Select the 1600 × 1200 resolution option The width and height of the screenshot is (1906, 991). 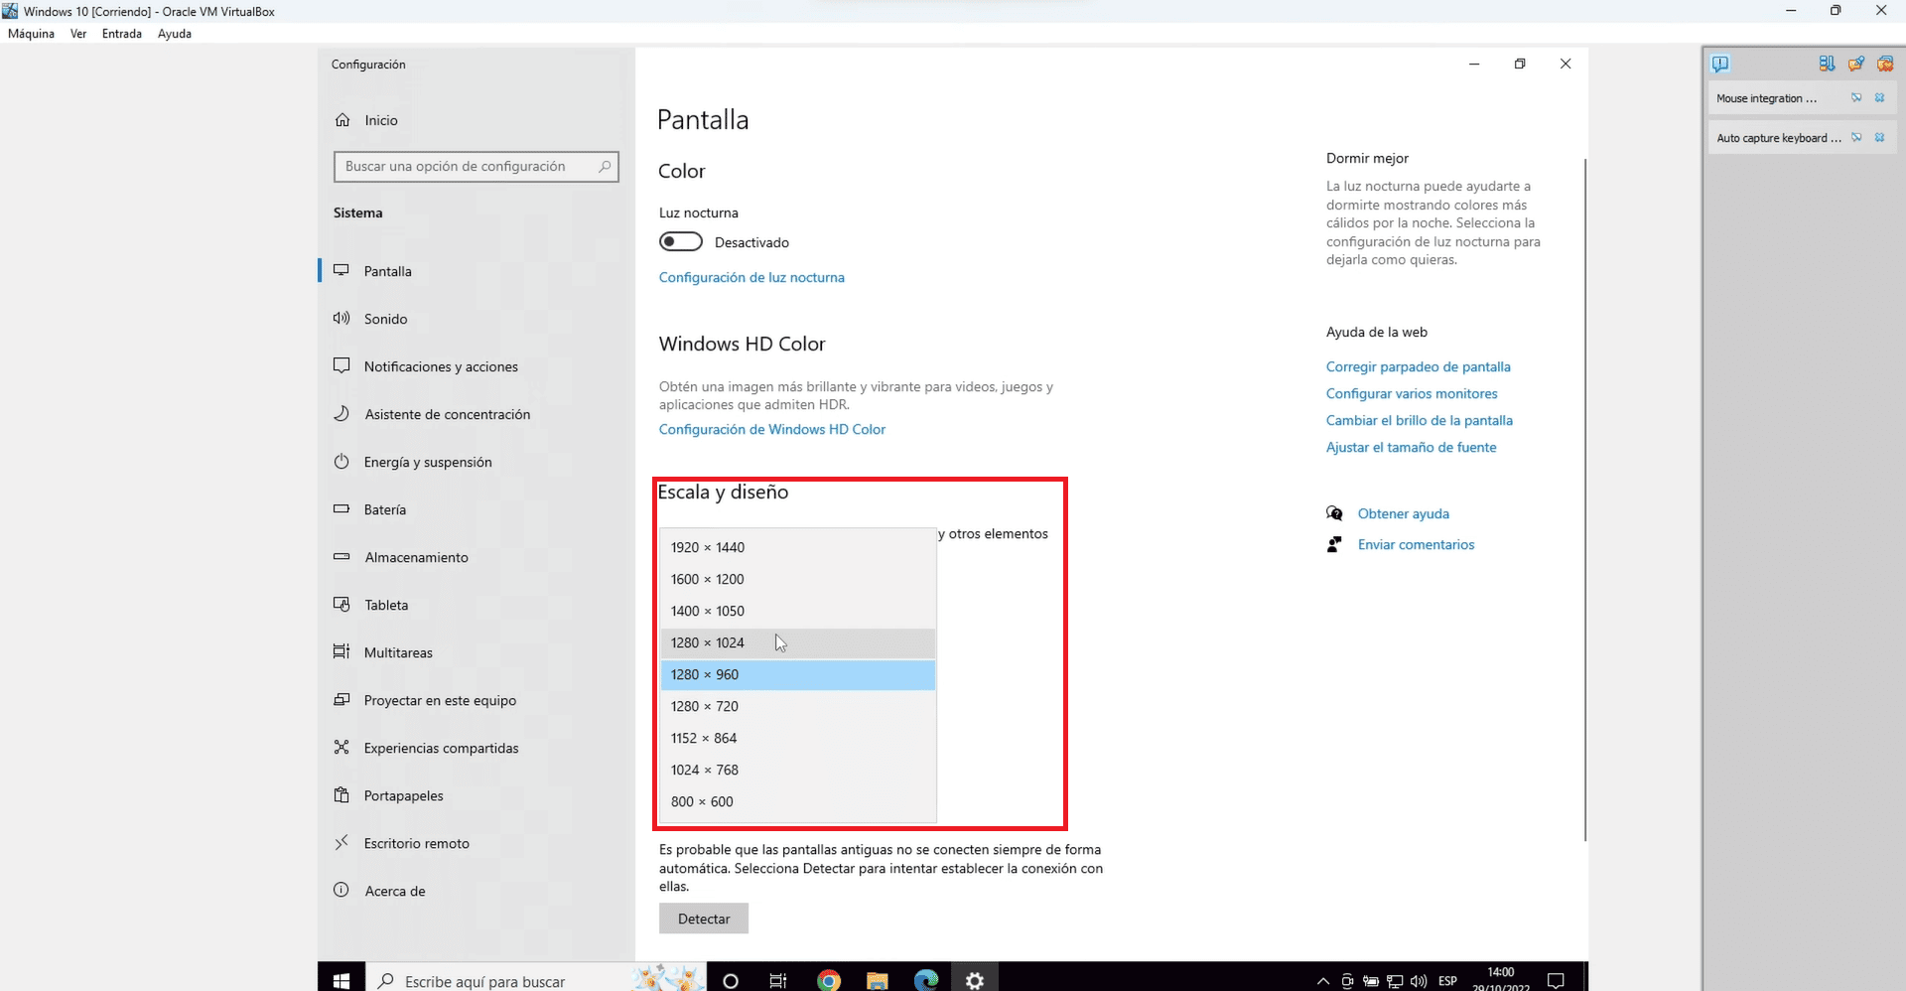707,578
